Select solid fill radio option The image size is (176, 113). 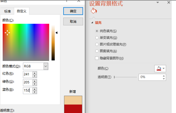tap(97, 31)
